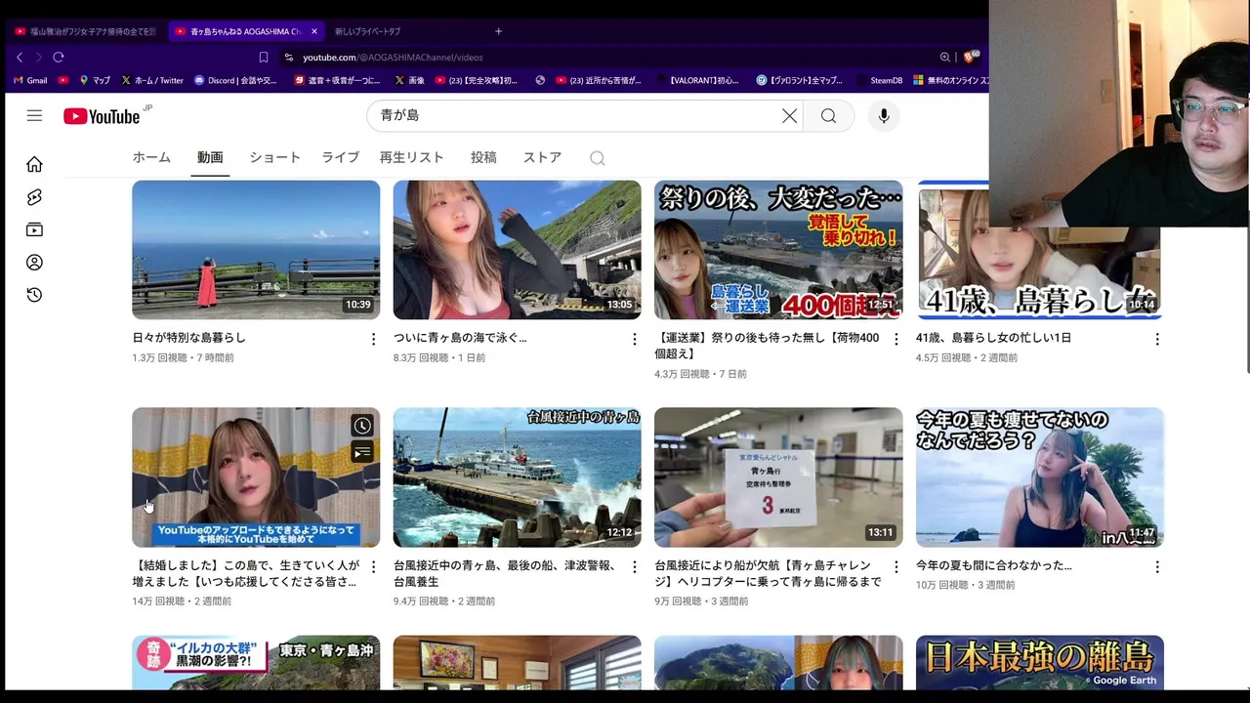1250x703 pixels.
Task: Switch to the ショート channel tab
Action: pyautogui.click(x=274, y=157)
